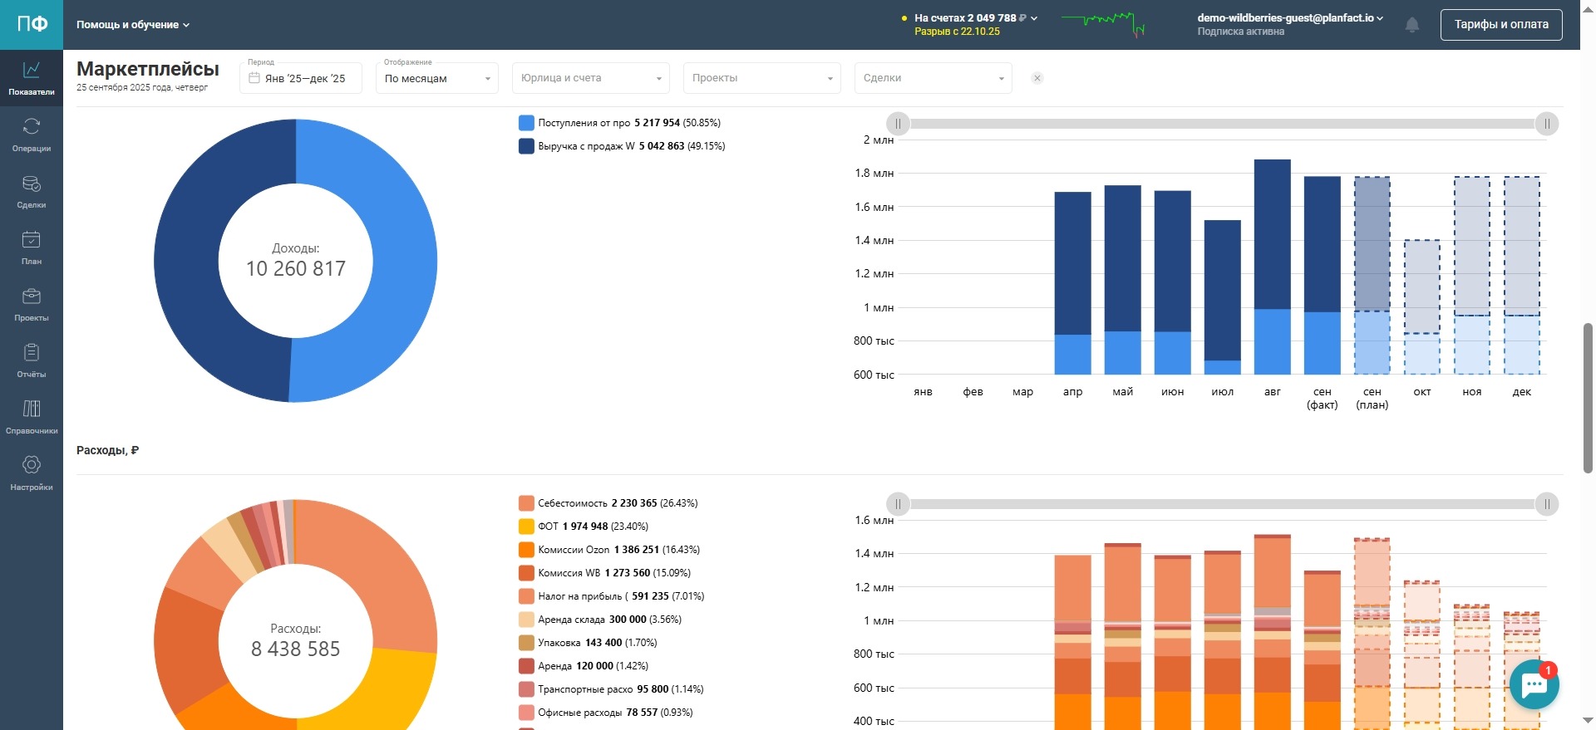Open the План calendar icon
The image size is (1596, 730).
[x=32, y=247]
